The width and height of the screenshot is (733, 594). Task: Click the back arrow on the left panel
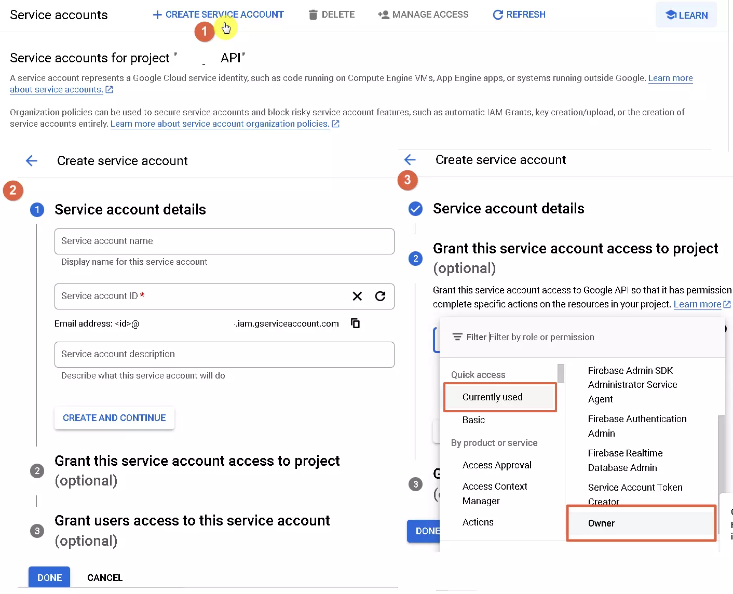[x=31, y=160]
